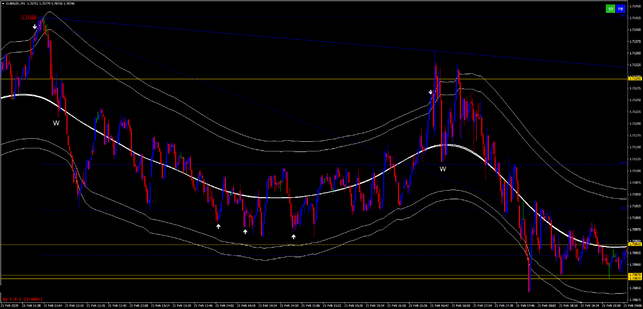Toggle the green SR indicator button

tap(609, 9)
